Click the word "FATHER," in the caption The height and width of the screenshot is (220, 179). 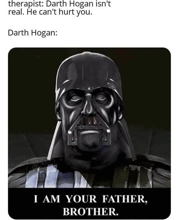pyautogui.click(x=125, y=199)
